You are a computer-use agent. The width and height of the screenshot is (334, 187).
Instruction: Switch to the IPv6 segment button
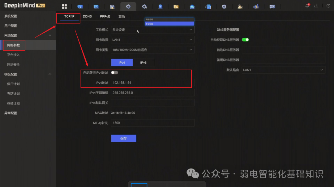(143, 63)
